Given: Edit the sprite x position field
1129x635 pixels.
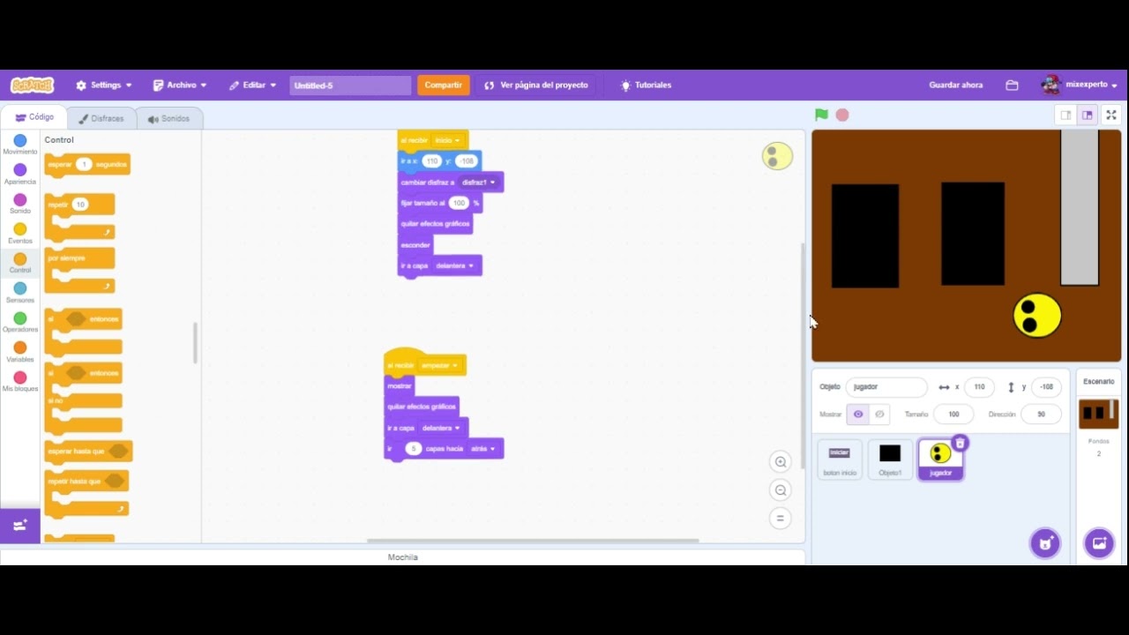Looking at the screenshot, I should (979, 387).
